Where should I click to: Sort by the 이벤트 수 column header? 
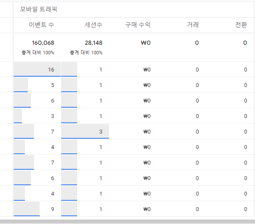click(41, 25)
